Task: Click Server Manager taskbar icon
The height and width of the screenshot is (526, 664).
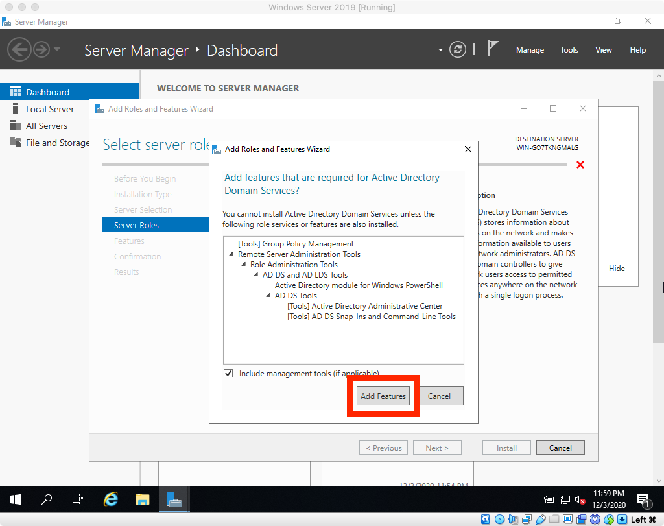Action: pos(174,499)
